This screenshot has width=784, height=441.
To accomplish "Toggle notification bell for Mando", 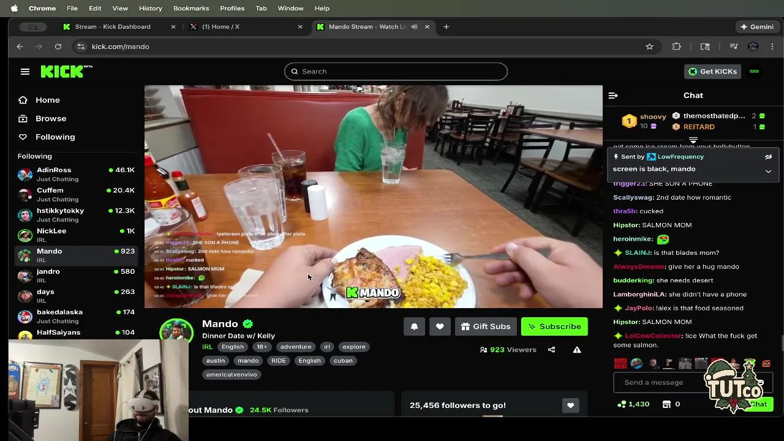I will 414,326.
